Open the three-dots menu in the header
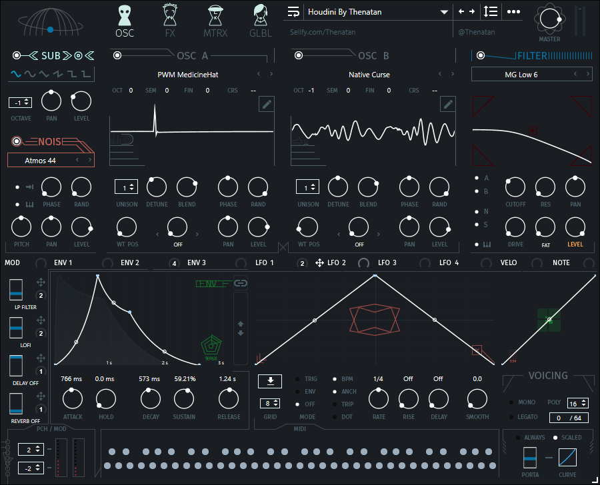Image resolution: width=600 pixels, height=485 pixels. tap(513, 11)
